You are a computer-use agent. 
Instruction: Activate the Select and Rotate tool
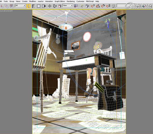(x=55, y=6)
